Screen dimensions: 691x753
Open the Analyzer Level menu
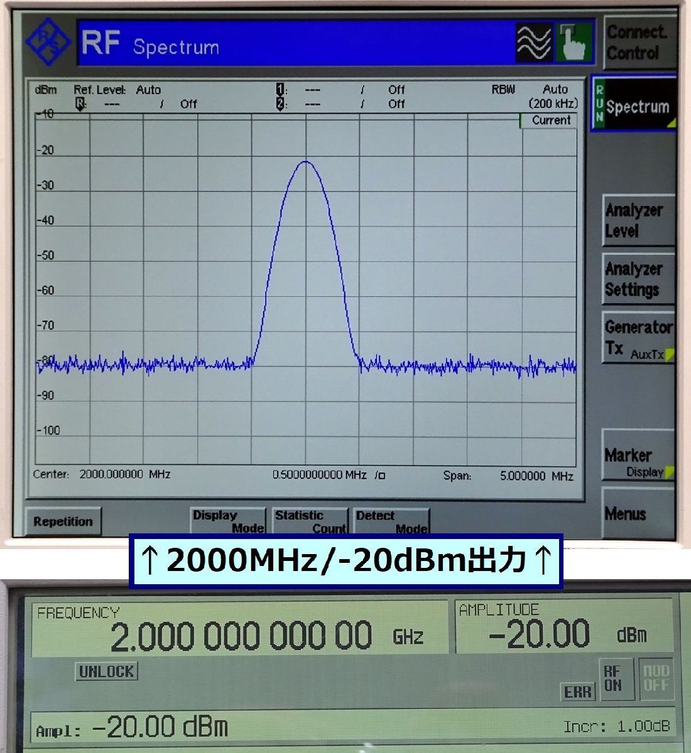[638, 220]
